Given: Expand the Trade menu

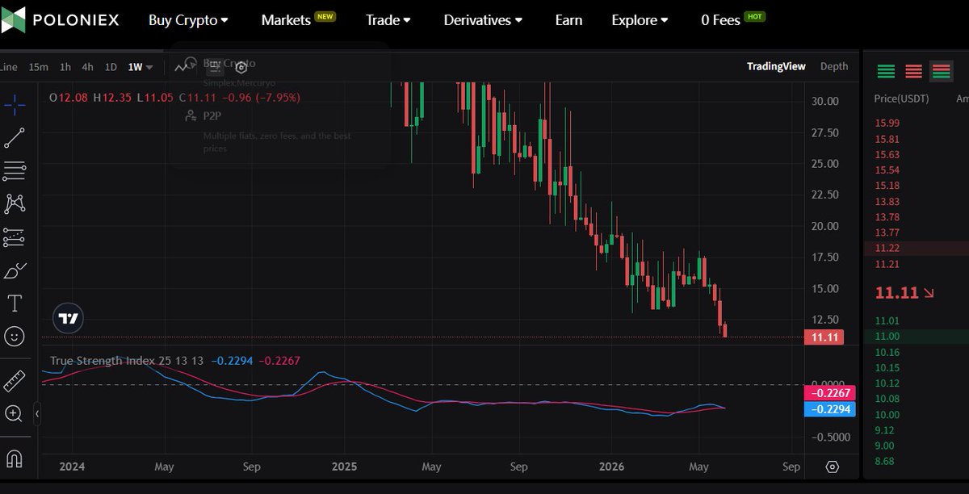Looking at the screenshot, I should point(388,20).
